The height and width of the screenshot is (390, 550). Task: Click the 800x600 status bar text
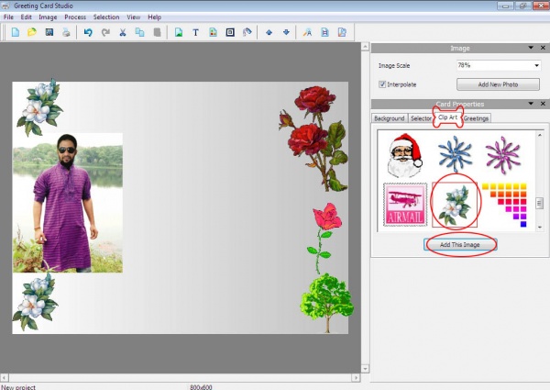point(201,387)
